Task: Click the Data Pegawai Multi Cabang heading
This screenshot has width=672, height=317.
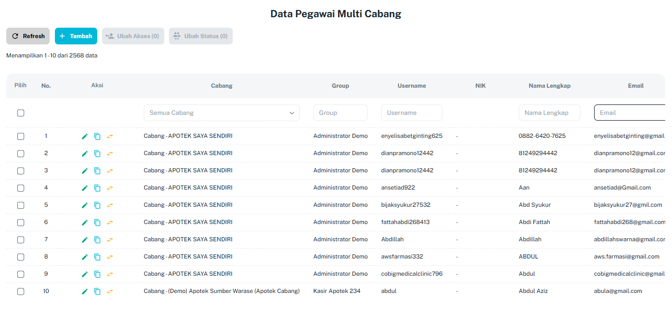Action: click(336, 14)
